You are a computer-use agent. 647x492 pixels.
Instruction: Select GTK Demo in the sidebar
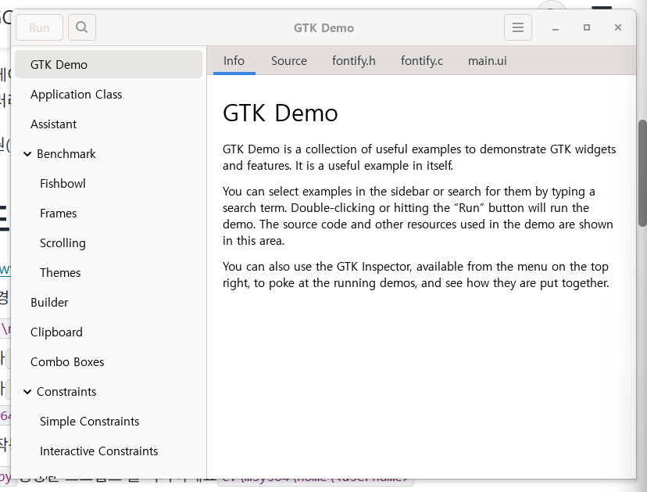tap(109, 64)
